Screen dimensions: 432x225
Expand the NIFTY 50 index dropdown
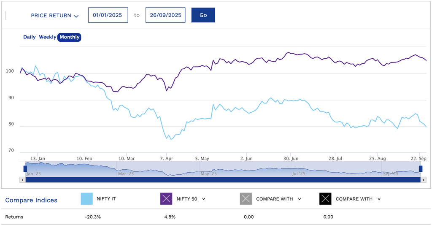[204, 199]
